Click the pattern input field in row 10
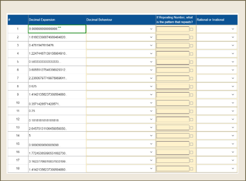Screen dimensions: 246x181 [173, 103]
